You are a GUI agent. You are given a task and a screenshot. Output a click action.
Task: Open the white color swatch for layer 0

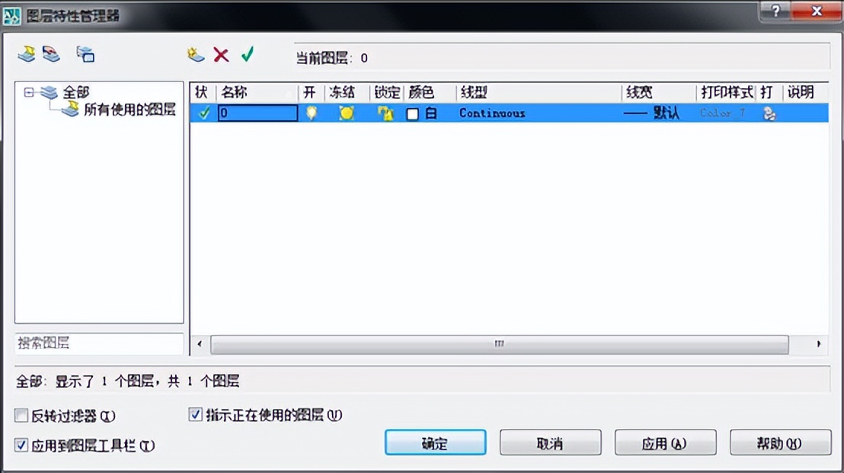pyautogui.click(x=411, y=113)
